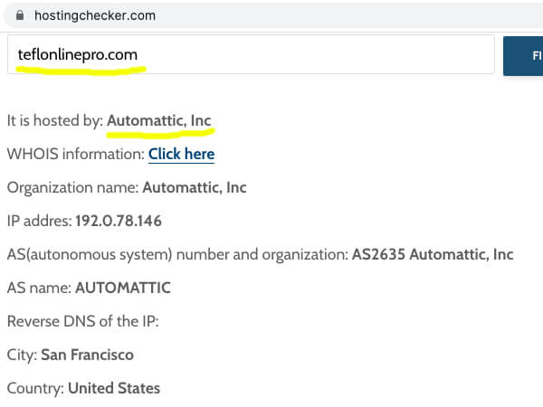Click the Country value United States
The width and height of the screenshot is (543, 407).
[x=114, y=388]
